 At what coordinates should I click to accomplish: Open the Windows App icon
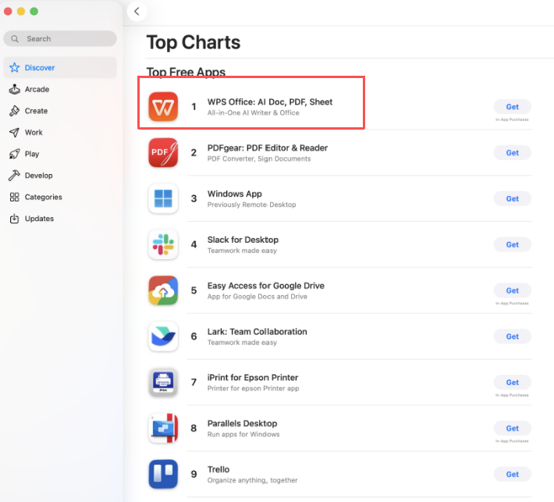coord(163,198)
